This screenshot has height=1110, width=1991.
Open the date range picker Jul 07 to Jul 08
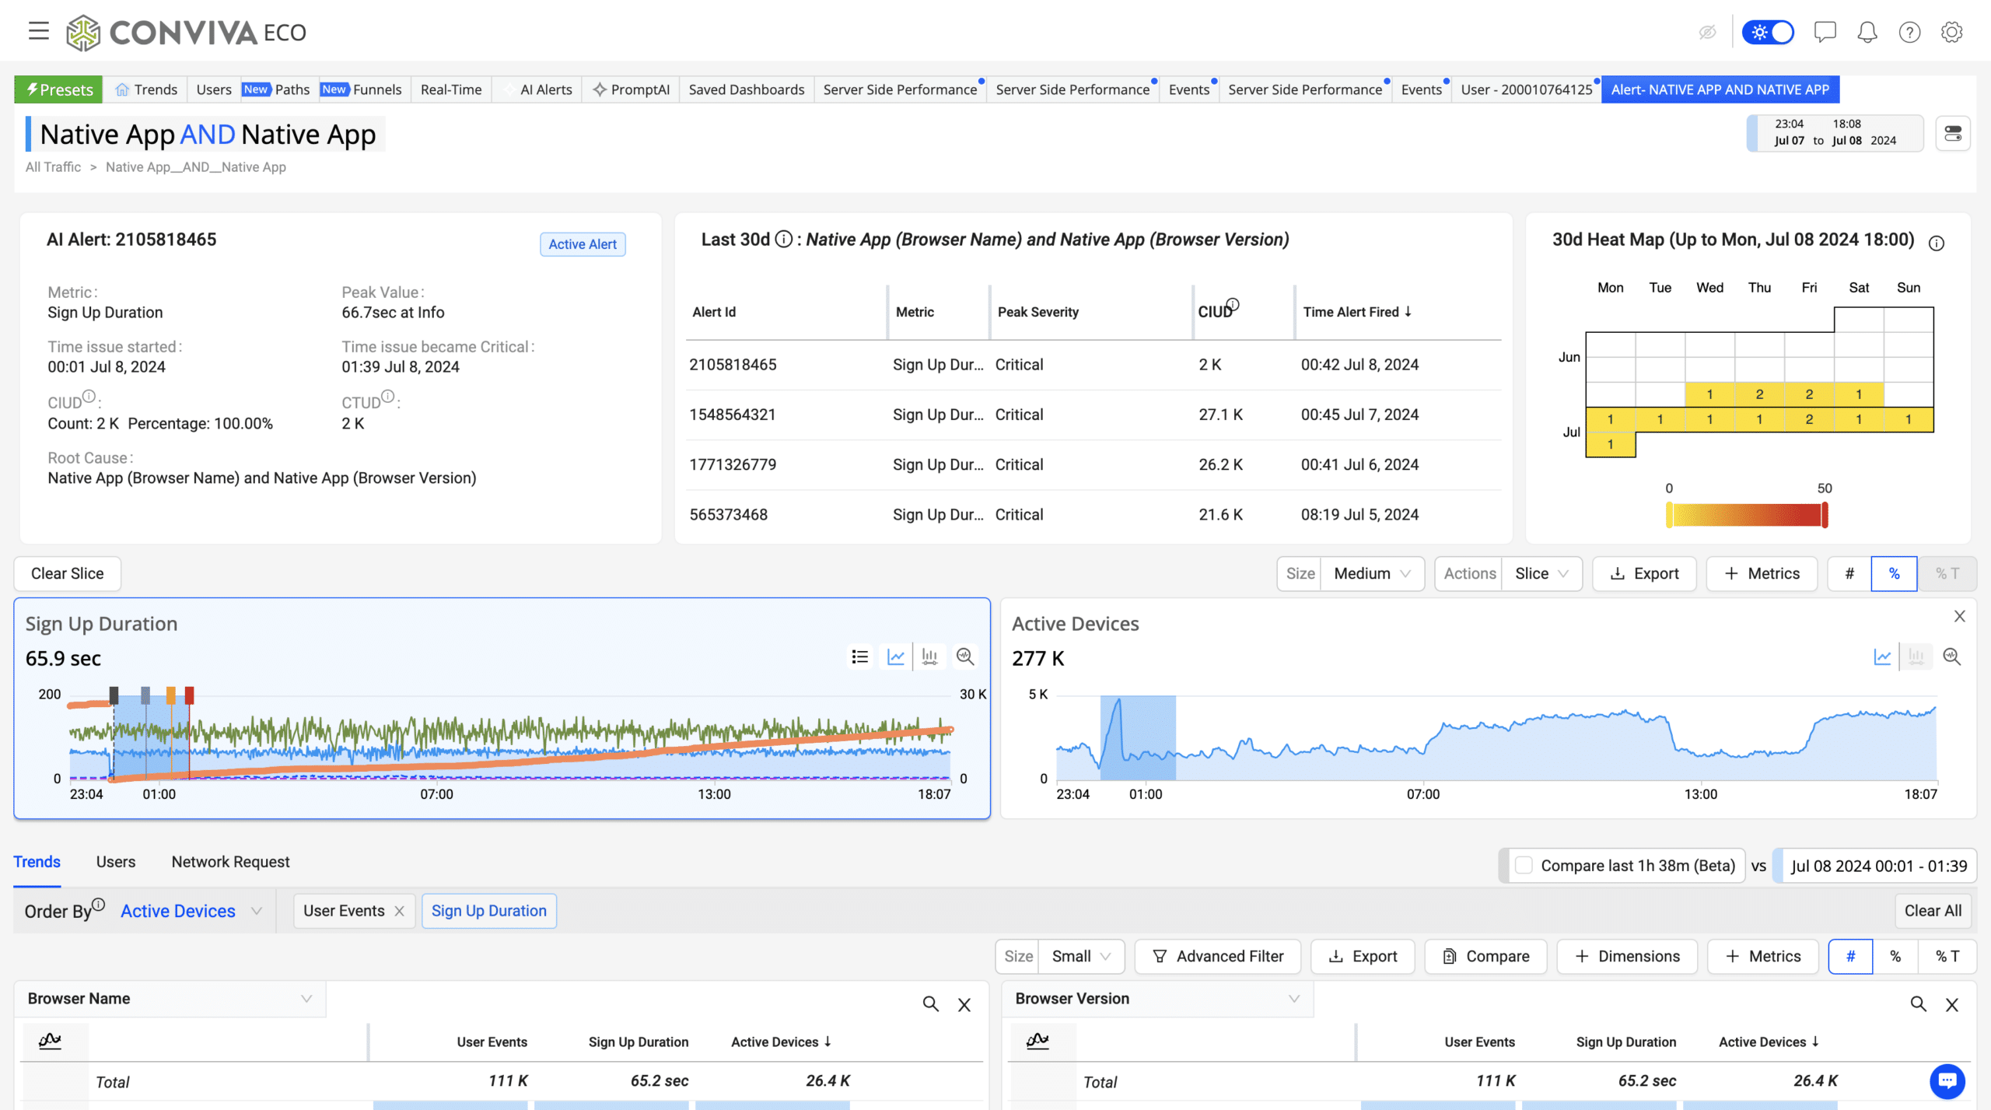[x=1835, y=133]
